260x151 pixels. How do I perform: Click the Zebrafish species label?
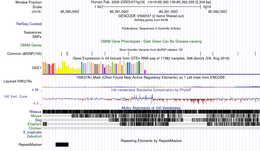[x=34, y=137]
